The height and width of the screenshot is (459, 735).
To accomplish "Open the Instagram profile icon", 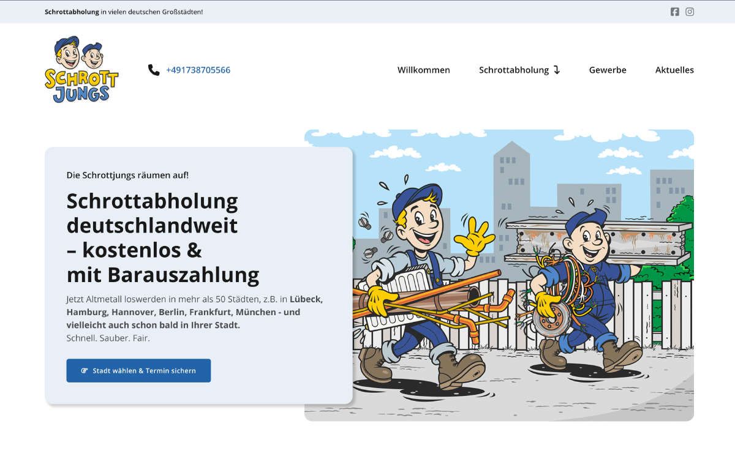I will coord(690,12).
